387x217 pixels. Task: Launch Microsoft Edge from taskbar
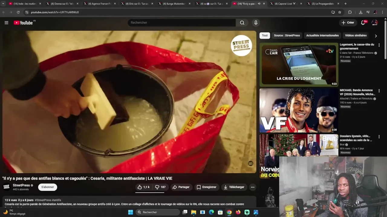click(x=211, y=212)
